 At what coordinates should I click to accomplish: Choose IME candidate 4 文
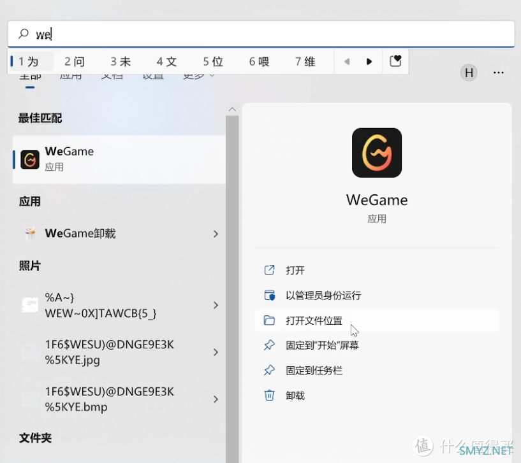point(167,62)
